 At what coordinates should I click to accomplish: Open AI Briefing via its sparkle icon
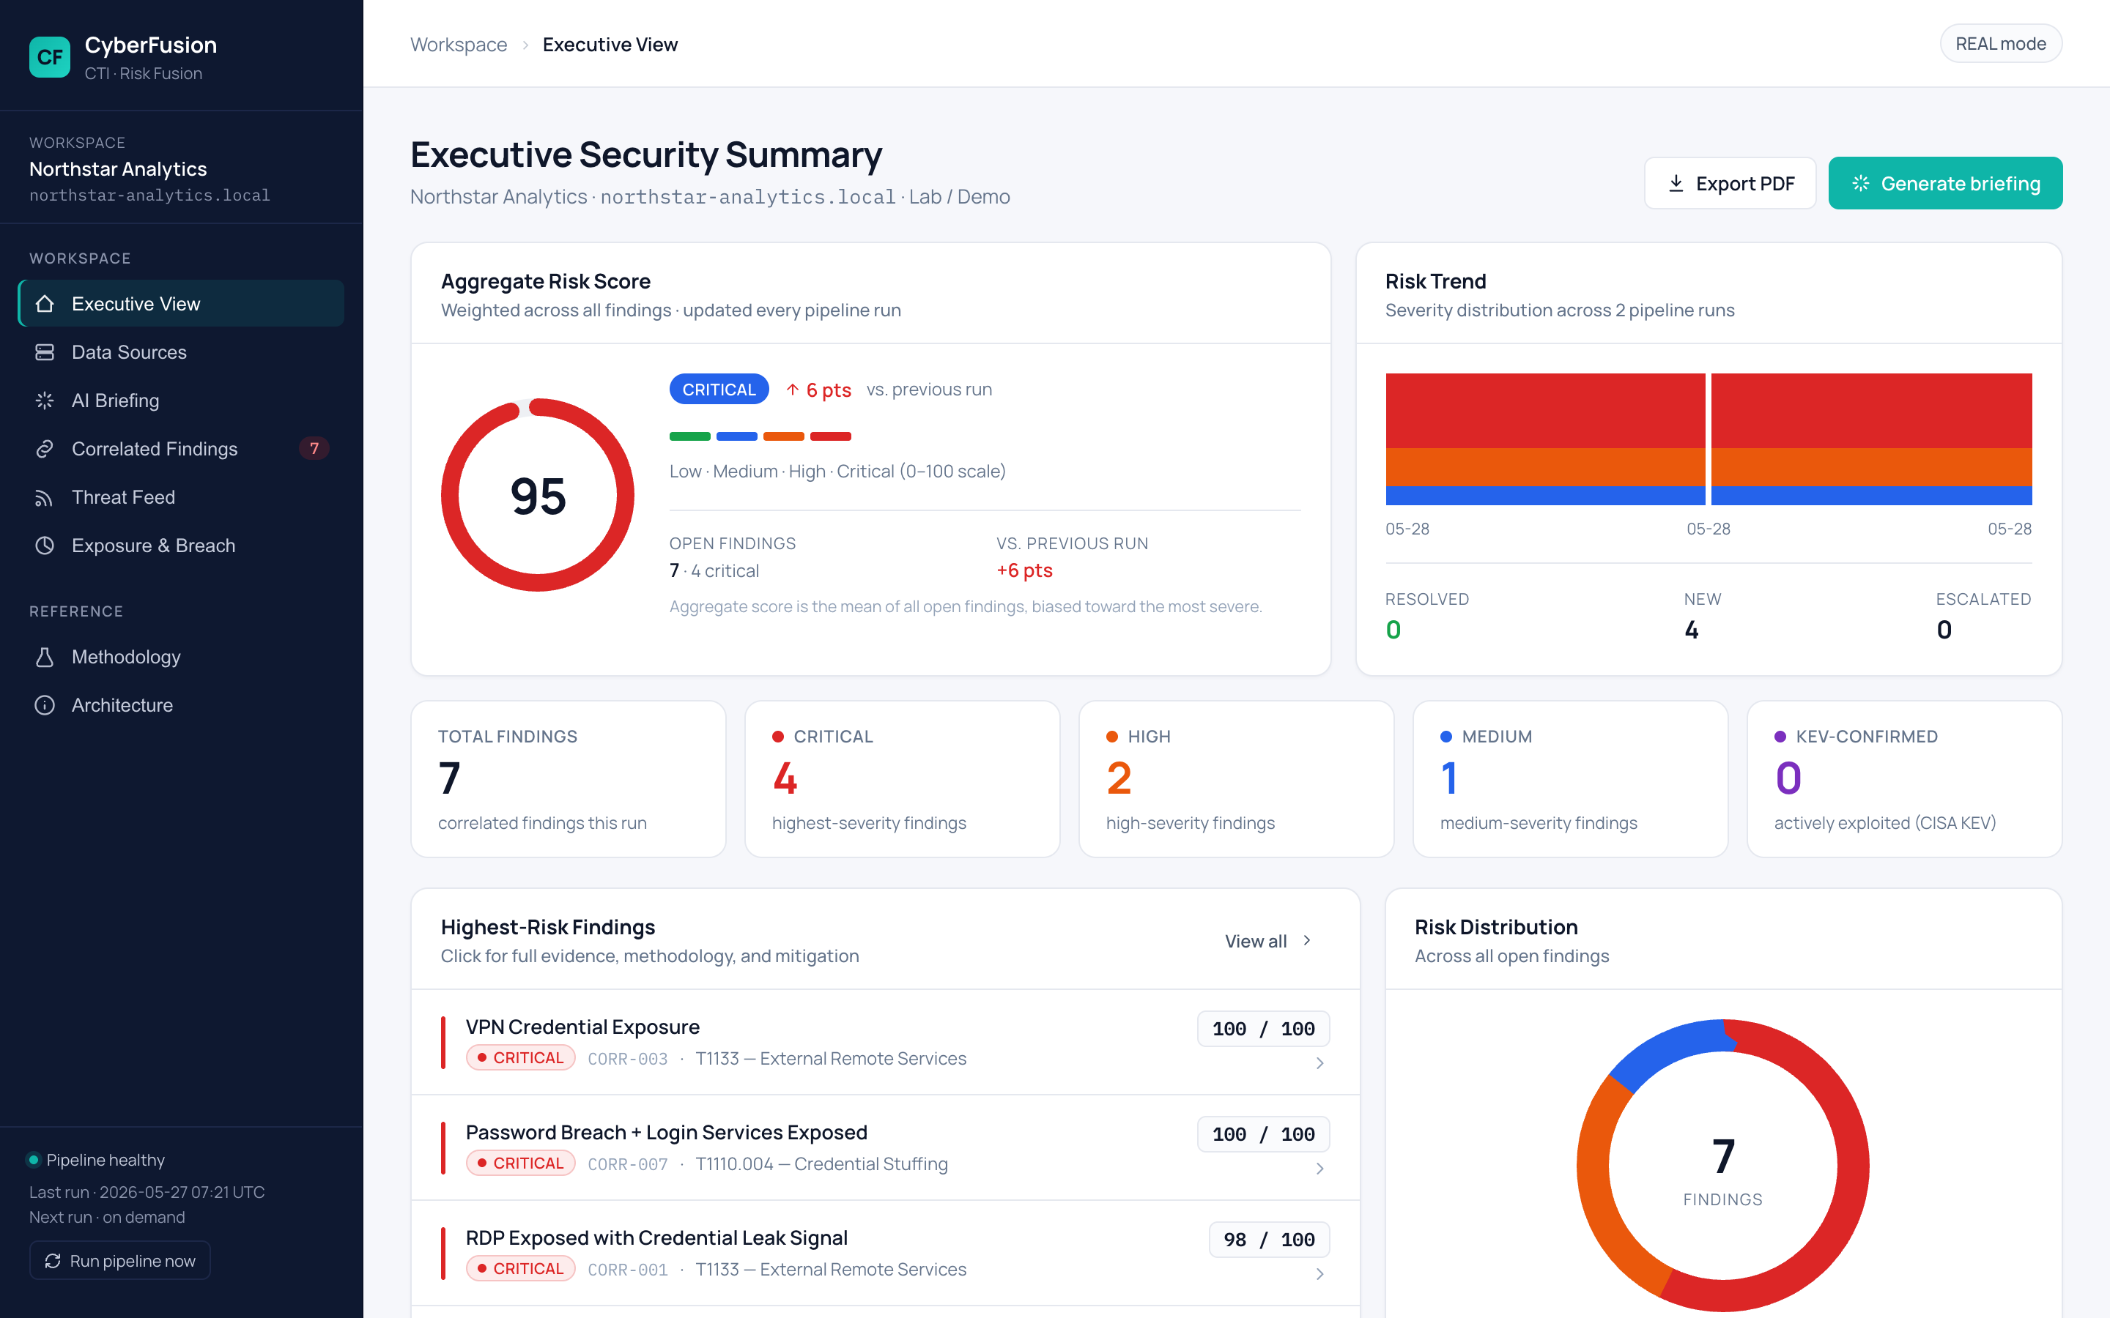pos(45,400)
